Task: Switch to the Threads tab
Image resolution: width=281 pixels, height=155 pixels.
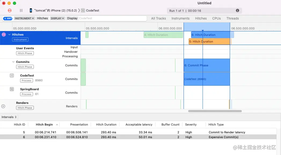Action: click(x=233, y=18)
